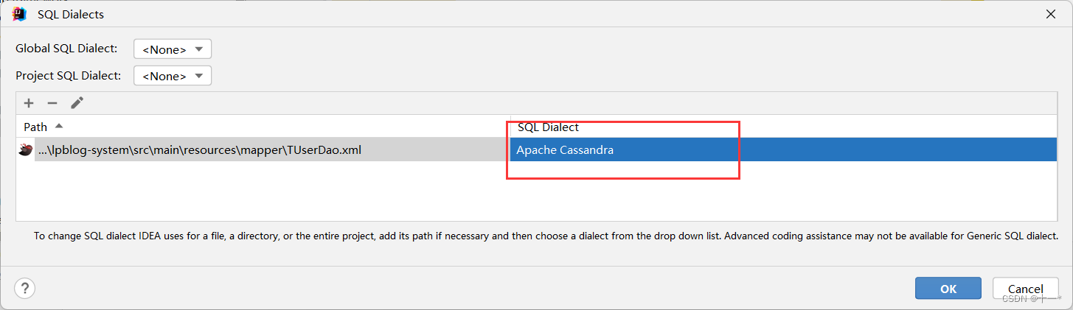
Task: Click the IntelliJ IDEA logo in title bar
Action: pyautogui.click(x=20, y=13)
